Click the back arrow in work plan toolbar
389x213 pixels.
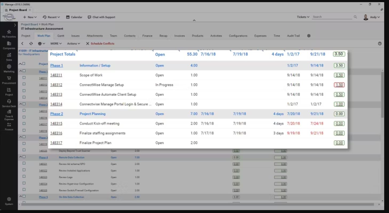[23, 43]
